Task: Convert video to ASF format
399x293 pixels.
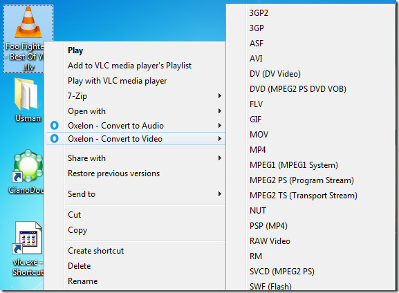Action: coord(257,44)
